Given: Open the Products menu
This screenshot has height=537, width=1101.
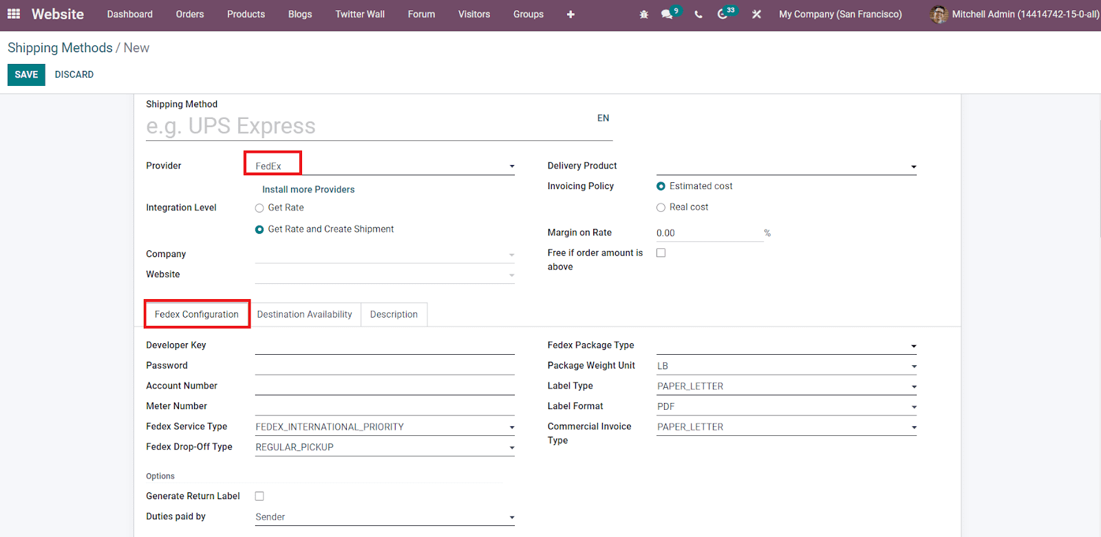Looking at the screenshot, I should click(x=246, y=14).
